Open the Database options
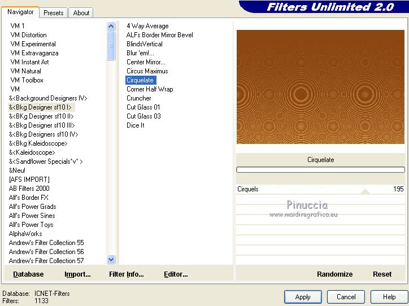 coord(28,274)
